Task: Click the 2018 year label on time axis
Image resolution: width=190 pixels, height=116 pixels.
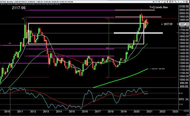Action: coord(111,111)
